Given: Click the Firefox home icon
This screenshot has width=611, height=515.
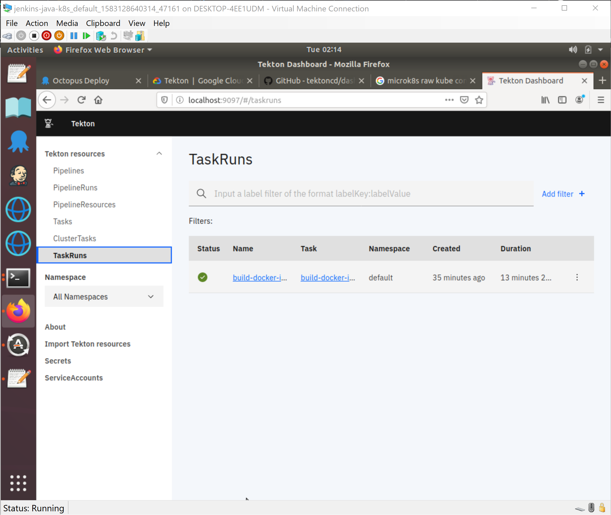Looking at the screenshot, I should point(98,100).
